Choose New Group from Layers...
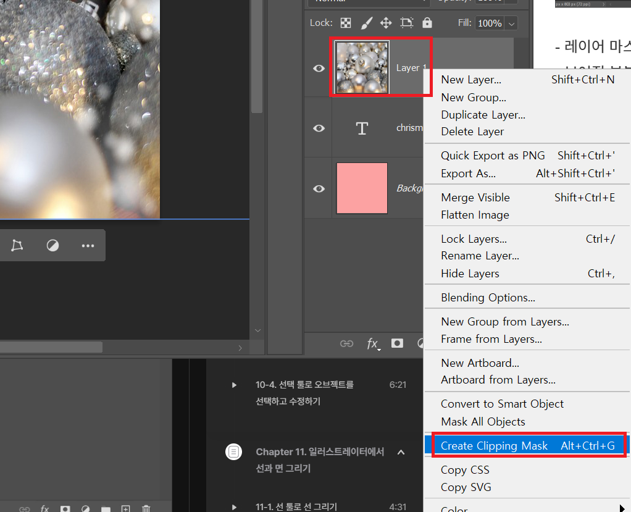The height and width of the screenshot is (512, 631). [527, 322]
